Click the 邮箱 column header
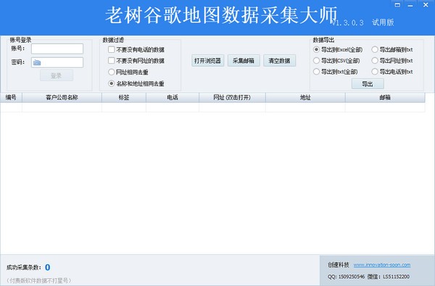 point(385,98)
